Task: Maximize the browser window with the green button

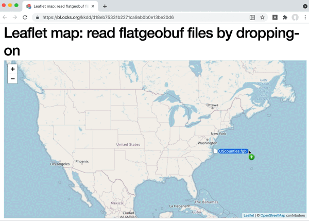Action: 16,5
